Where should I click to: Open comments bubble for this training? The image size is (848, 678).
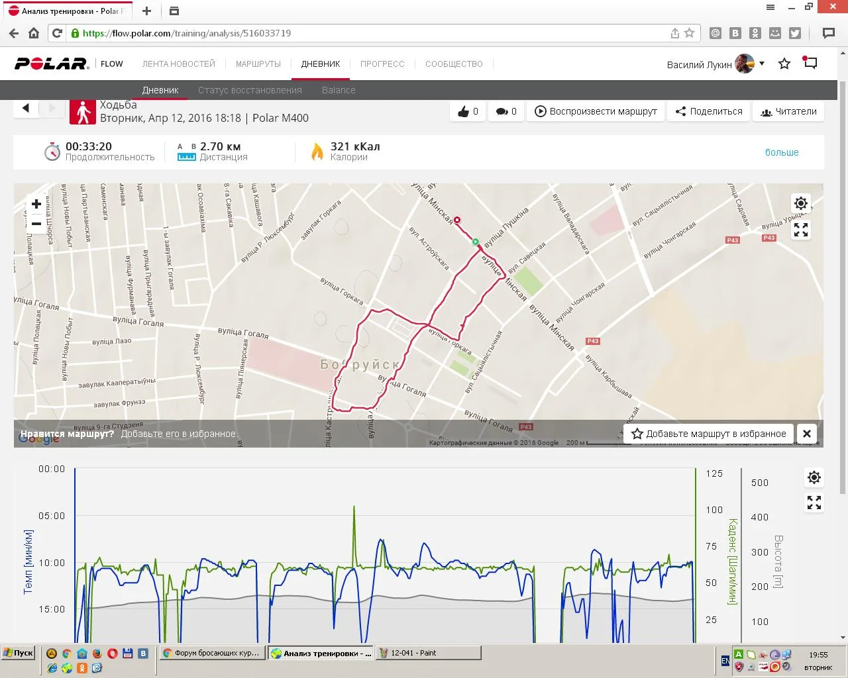coord(506,111)
